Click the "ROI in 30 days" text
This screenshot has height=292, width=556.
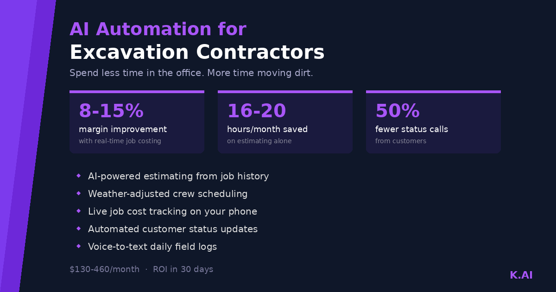tap(183, 269)
